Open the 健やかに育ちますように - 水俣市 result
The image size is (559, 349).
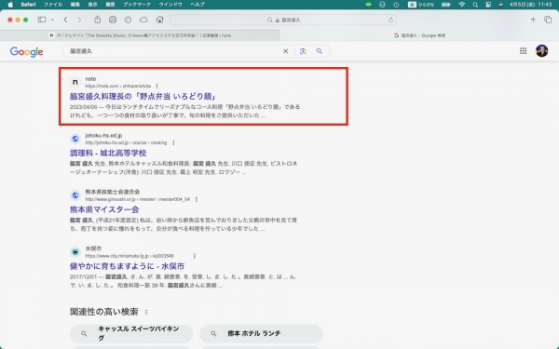click(127, 266)
